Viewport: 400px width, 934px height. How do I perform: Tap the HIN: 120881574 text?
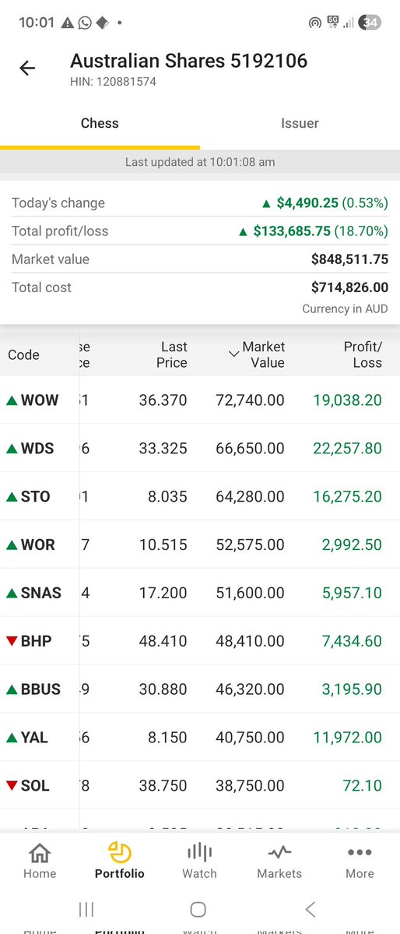(x=113, y=82)
